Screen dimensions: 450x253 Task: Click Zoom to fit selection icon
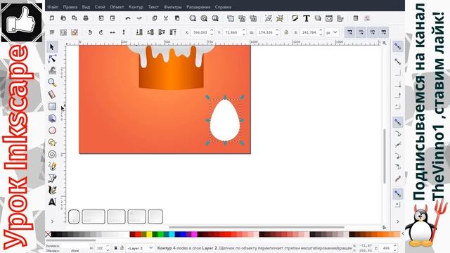tap(193, 18)
